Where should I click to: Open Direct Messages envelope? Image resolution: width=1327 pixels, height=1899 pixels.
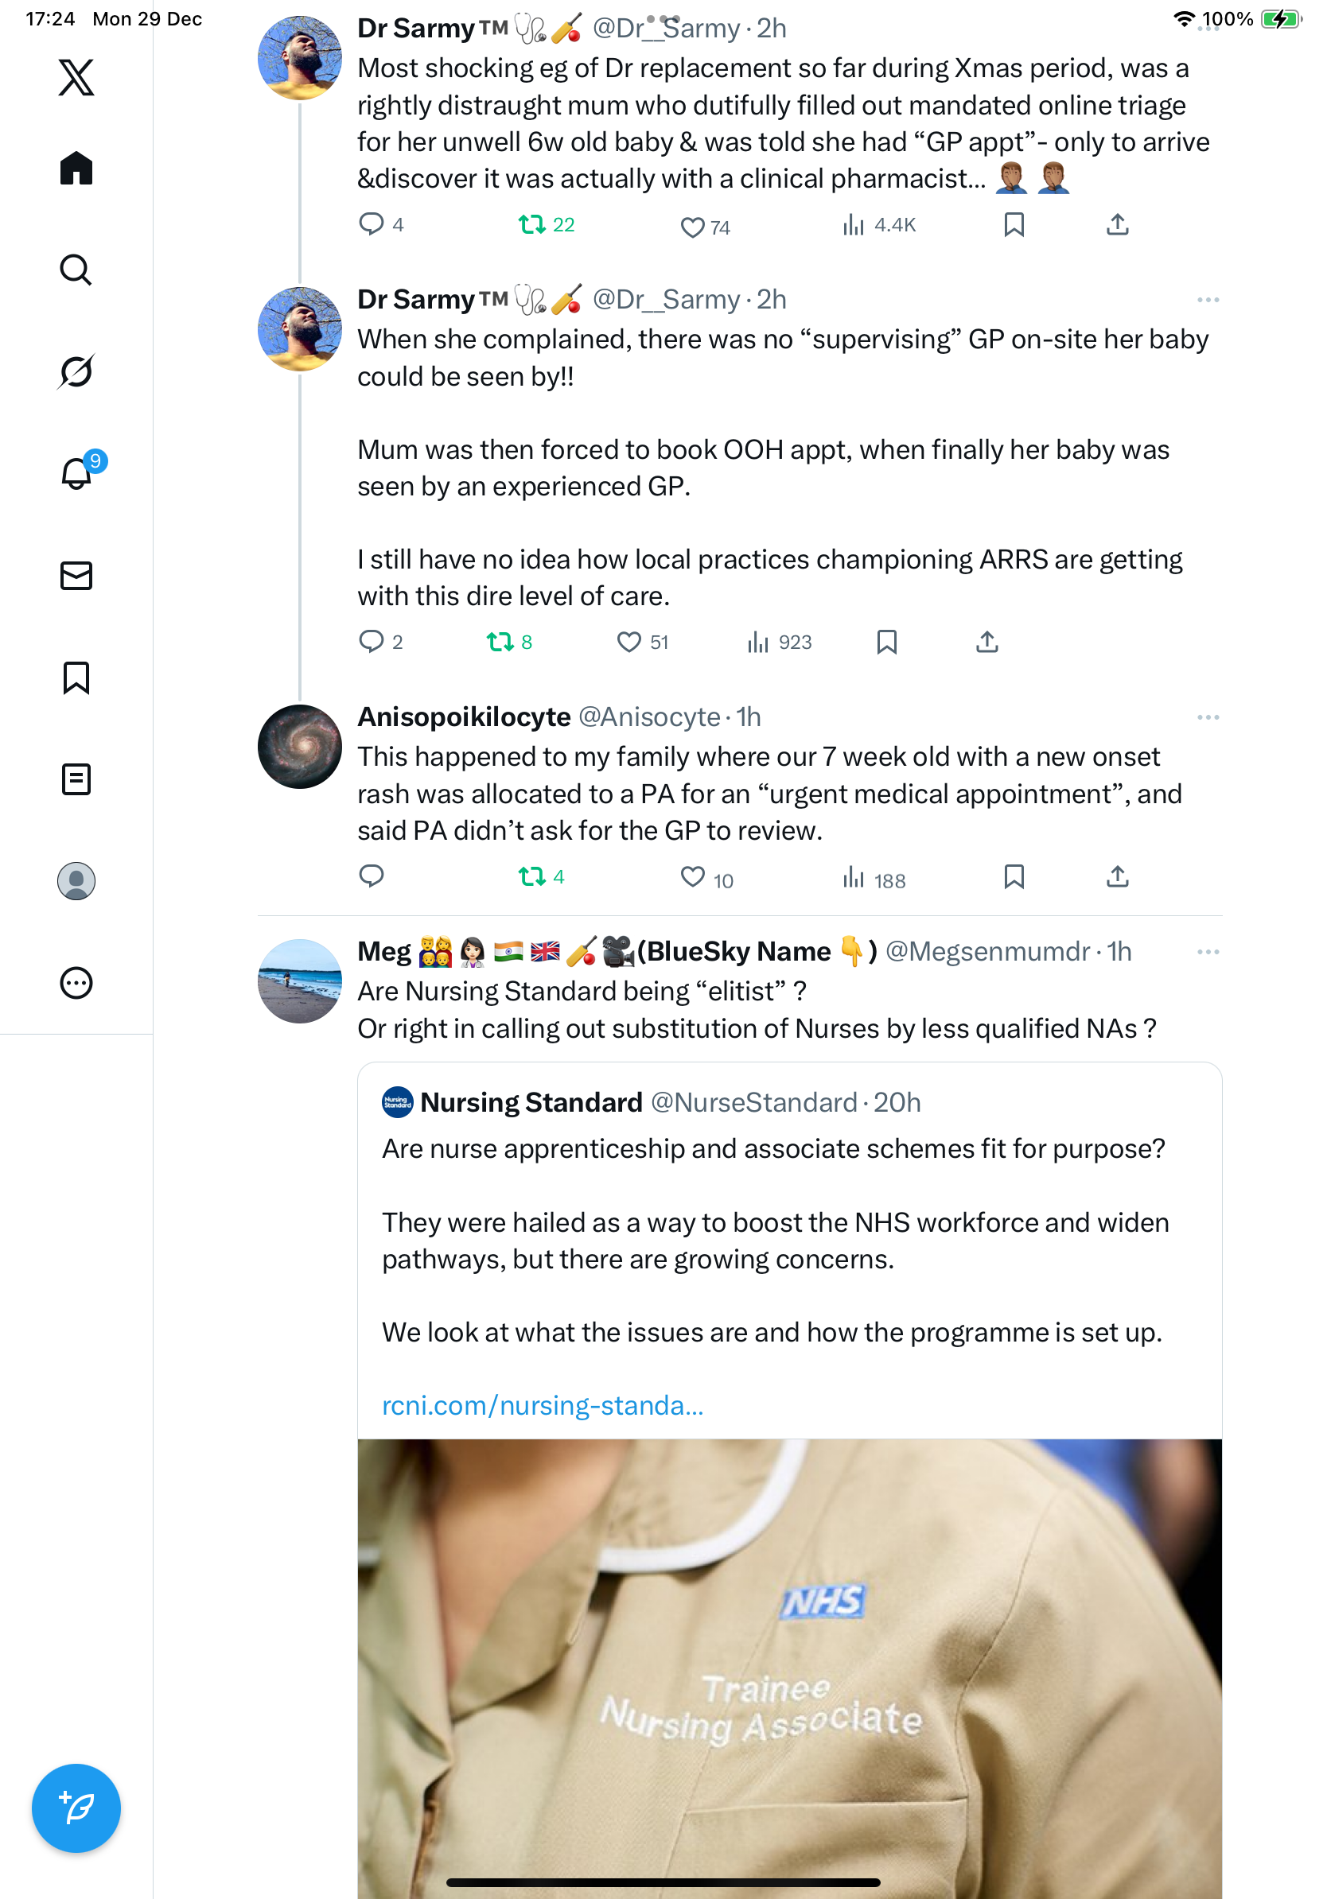[76, 576]
